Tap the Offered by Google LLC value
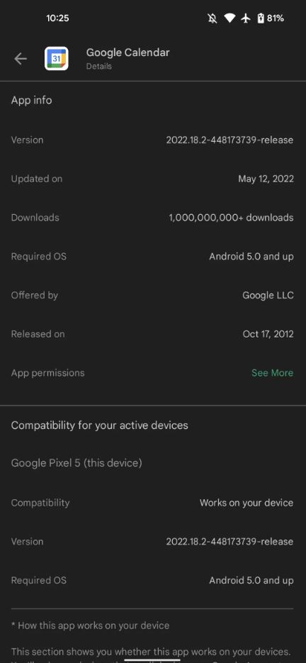Viewport: 306px width, 663px height. (x=268, y=295)
